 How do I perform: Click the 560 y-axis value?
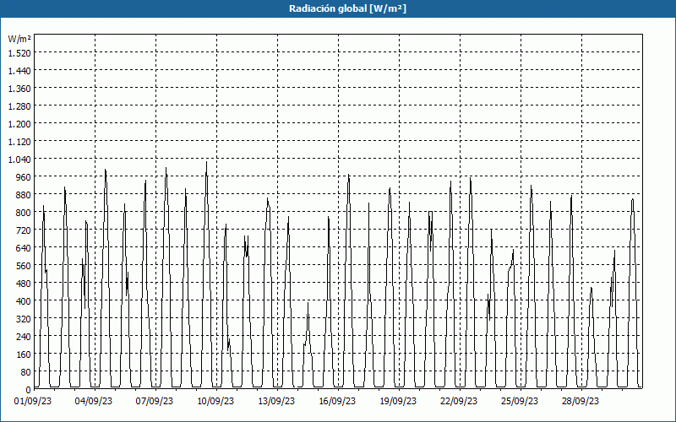25,265
